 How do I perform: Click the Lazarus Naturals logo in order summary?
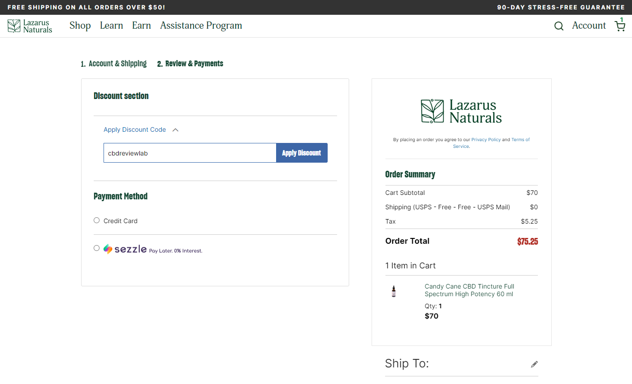click(461, 111)
